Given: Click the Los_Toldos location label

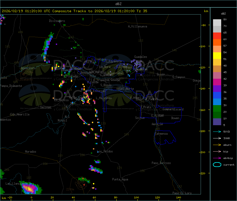Looking at the screenshot, I should tap(105, 151).
